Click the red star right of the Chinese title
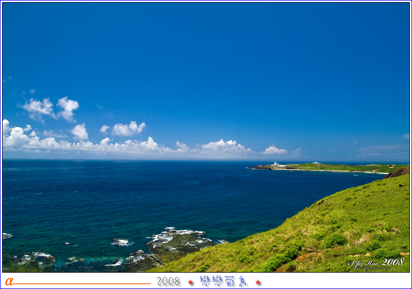This screenshot has height=289, width=412. [x=258, y=282]
